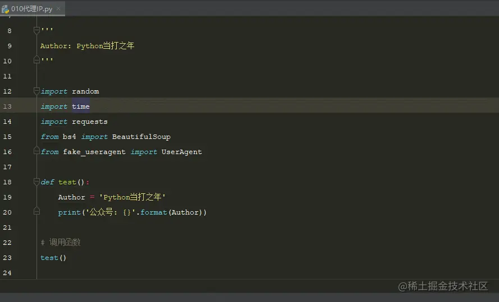Click function name 'test' on line 18

click(67, 182)
